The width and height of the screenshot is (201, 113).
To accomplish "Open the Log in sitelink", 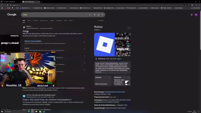I will click(x=27, y=48).
